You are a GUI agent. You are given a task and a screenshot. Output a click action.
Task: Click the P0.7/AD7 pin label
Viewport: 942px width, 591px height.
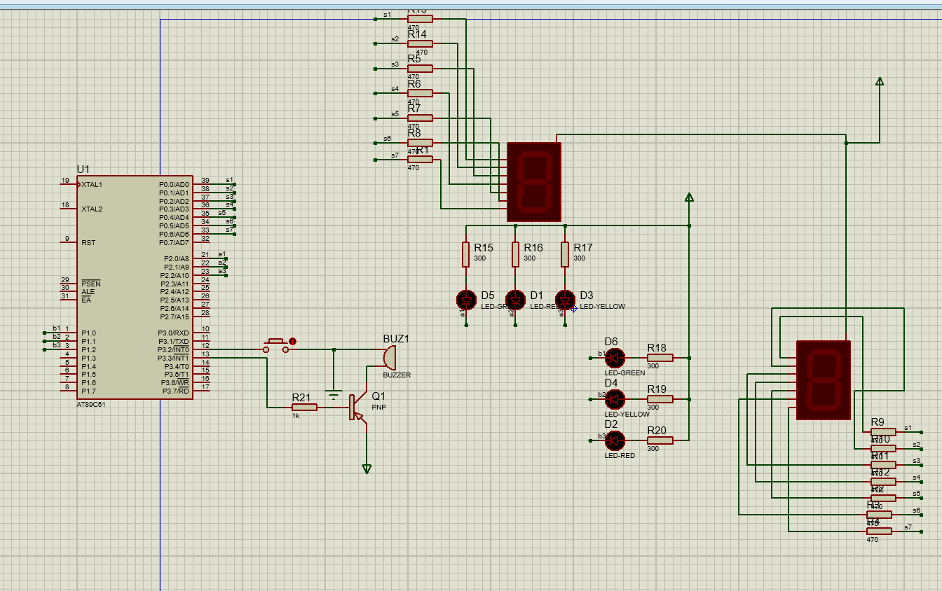tap(174, 242)
